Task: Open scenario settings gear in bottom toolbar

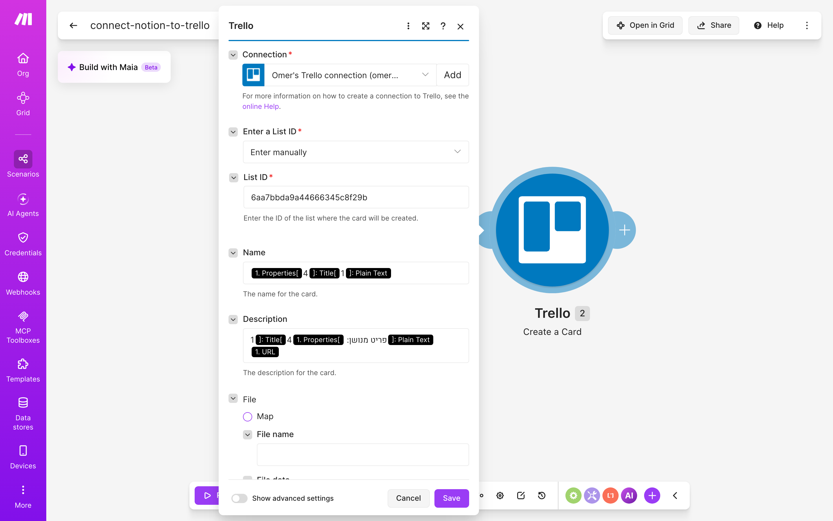Action: coord(500,496)
